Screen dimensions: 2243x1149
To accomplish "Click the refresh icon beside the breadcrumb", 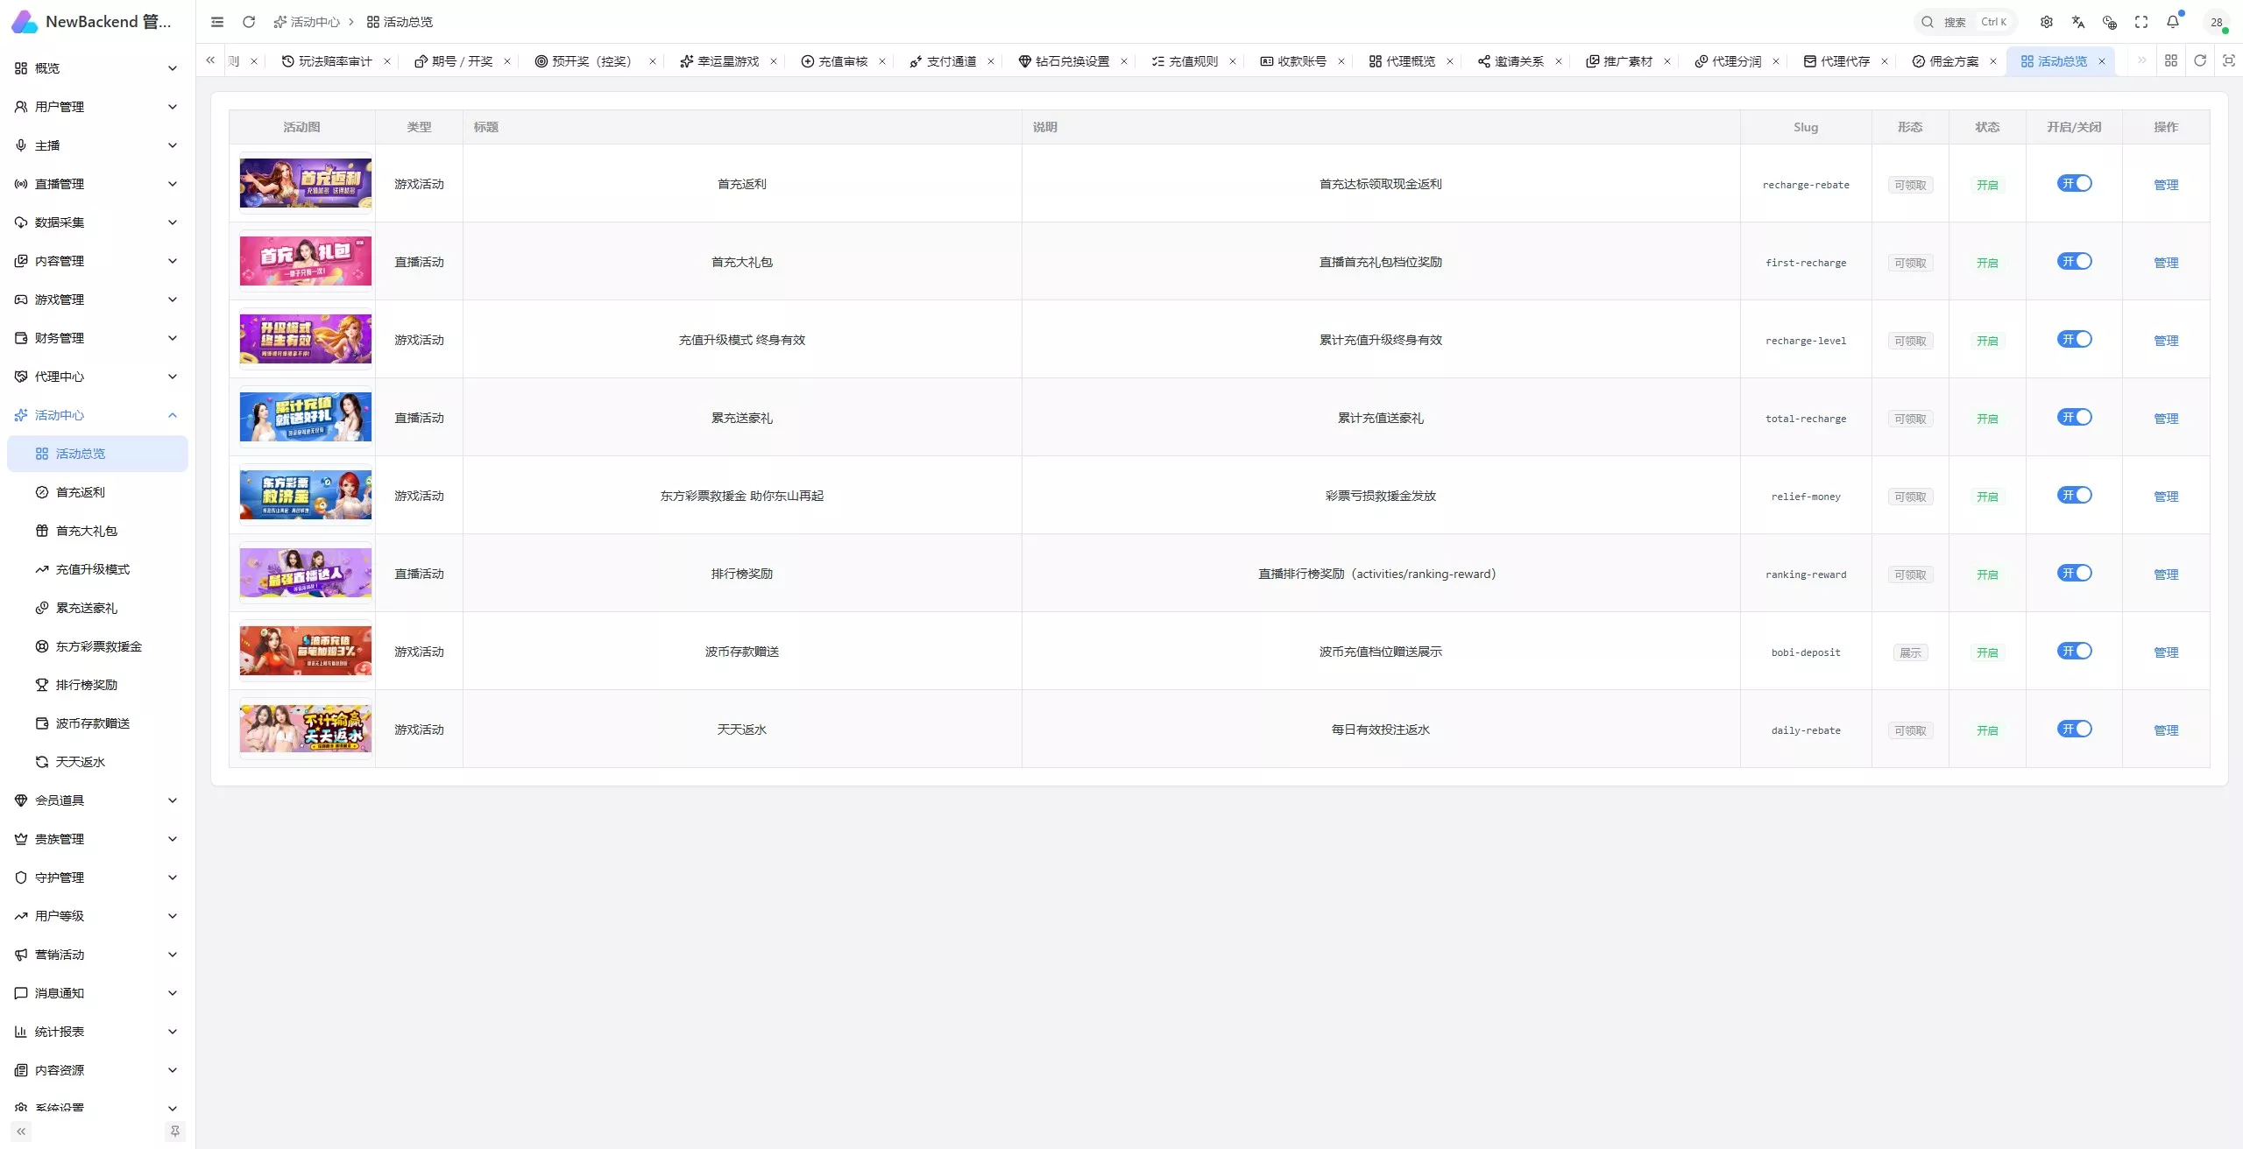I will pos(249,22).
